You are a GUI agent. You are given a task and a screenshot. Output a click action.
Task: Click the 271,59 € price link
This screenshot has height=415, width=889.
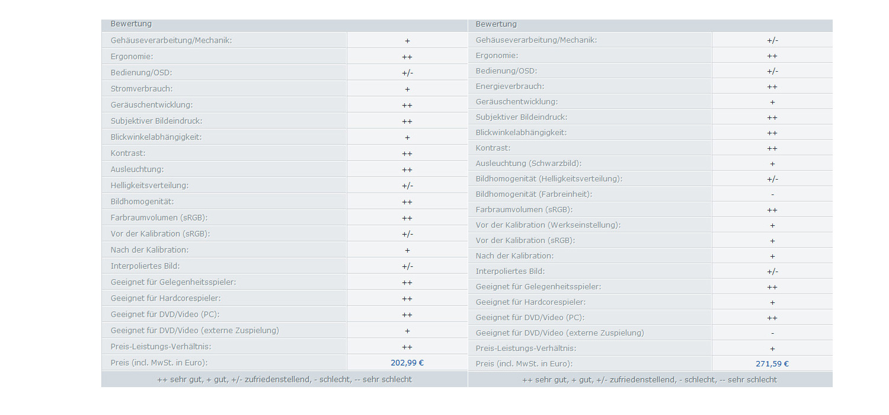772,364
